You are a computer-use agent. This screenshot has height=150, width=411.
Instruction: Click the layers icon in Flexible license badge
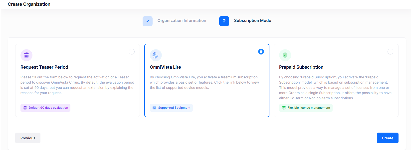[x=284, y=108]
